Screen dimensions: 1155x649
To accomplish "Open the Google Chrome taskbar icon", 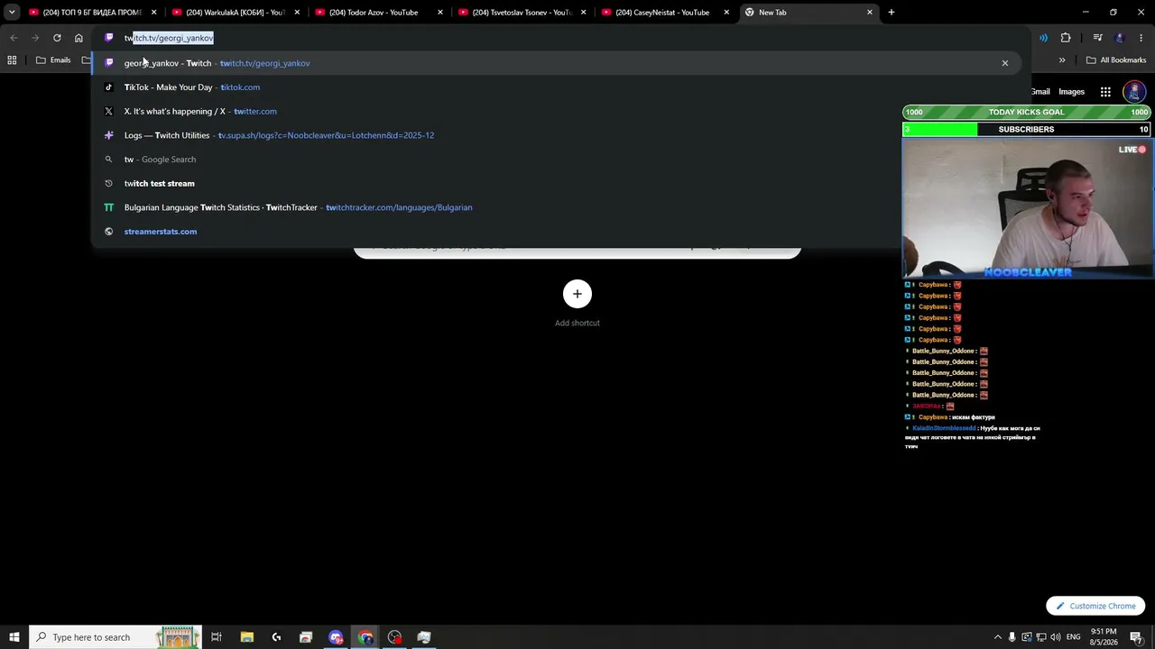I will [x=365, y=637].
